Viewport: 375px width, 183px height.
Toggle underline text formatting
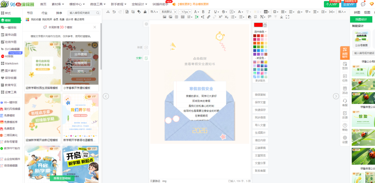tap(215, 12)
